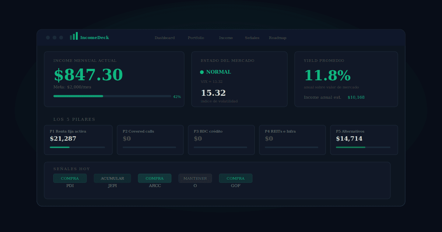Click the LOS 5 PILARES heading
Screen dimensions: 442x232
coord(74,119)
